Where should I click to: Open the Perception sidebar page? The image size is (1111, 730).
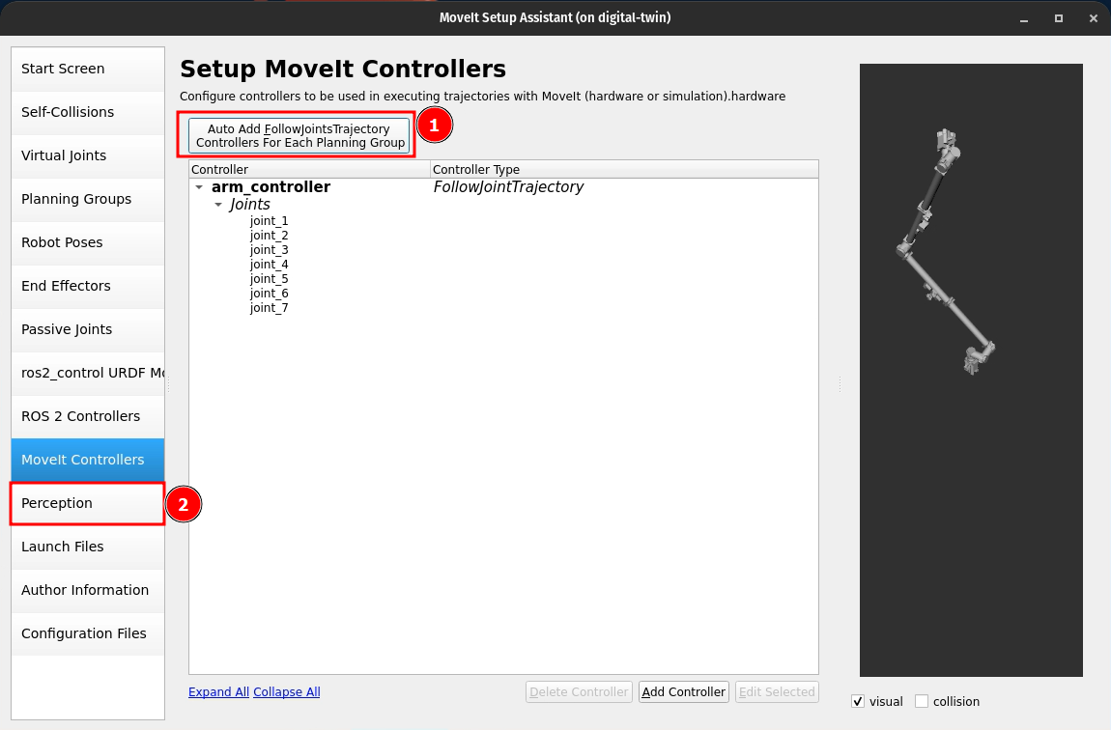(x=87, y=503)
